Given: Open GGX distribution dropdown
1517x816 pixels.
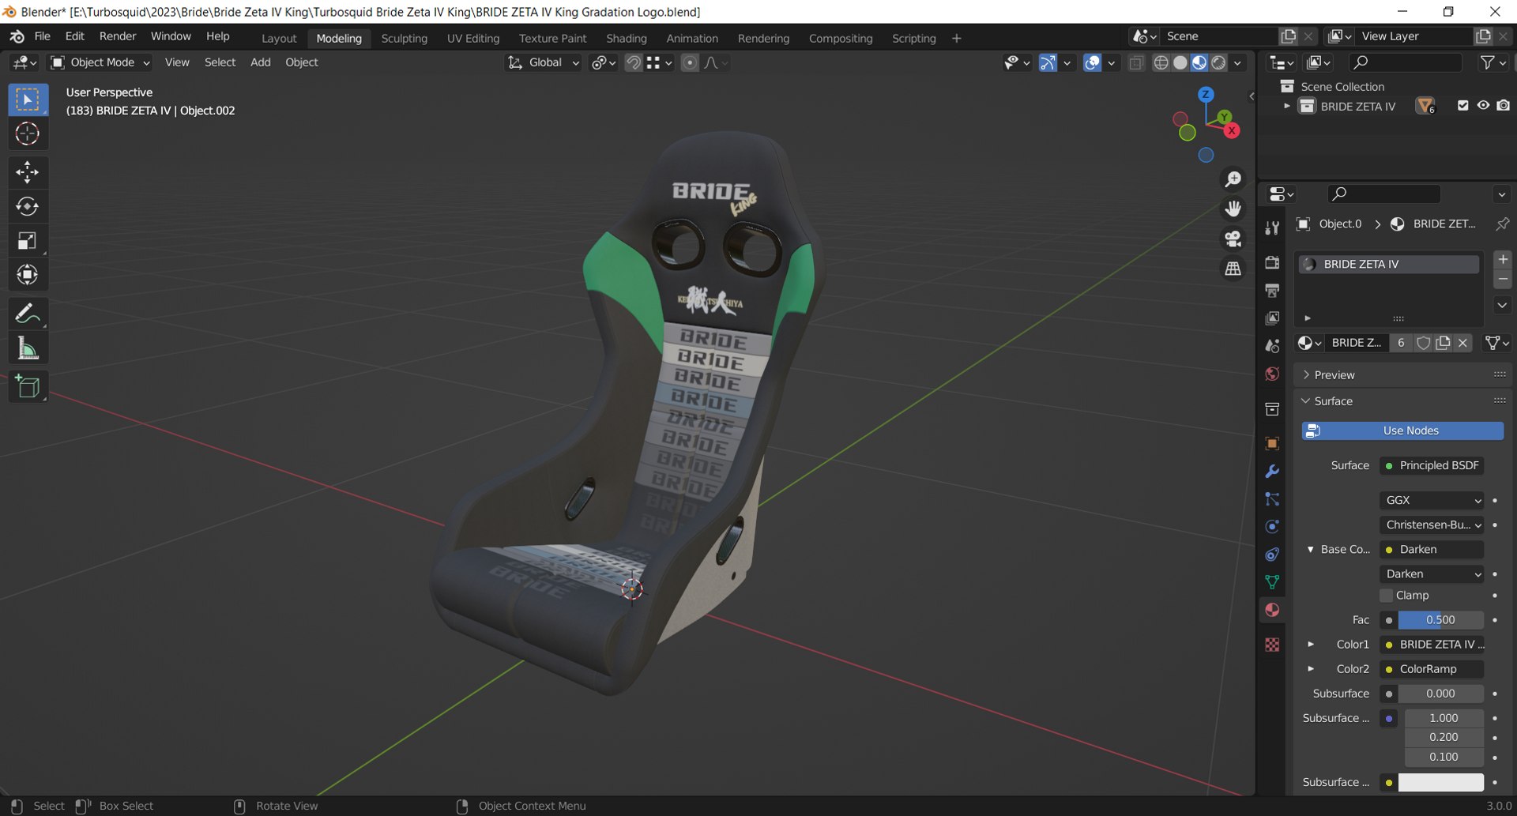Looking at the screenshot, I should (1432, 500).
